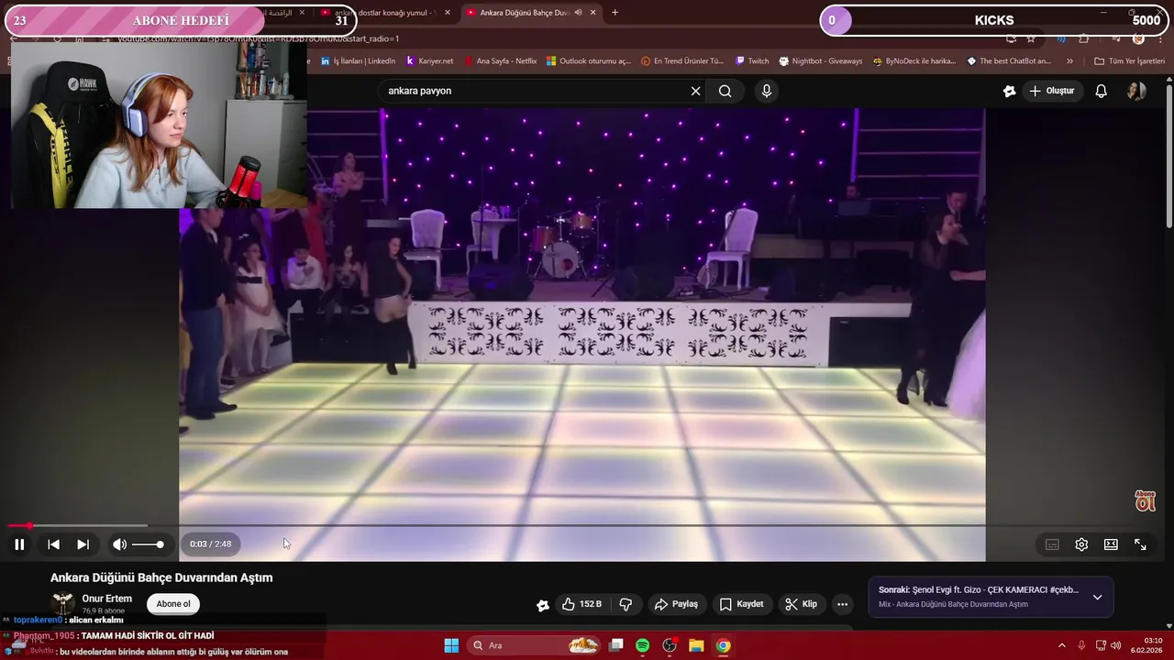The height and width of the screenshot is (660, 1174).
Task: Click the 'Abone ol' watermark on the video
Action: (1145, 500)
